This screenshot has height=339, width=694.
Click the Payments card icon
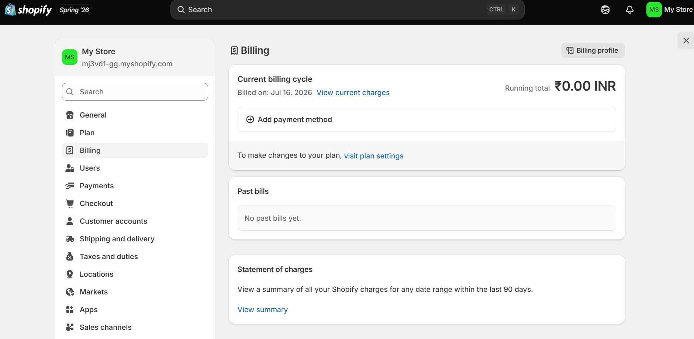pos(70,186)
